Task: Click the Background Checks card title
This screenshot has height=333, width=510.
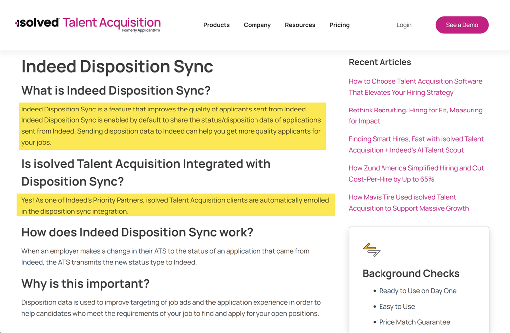Action: (410, 273)
